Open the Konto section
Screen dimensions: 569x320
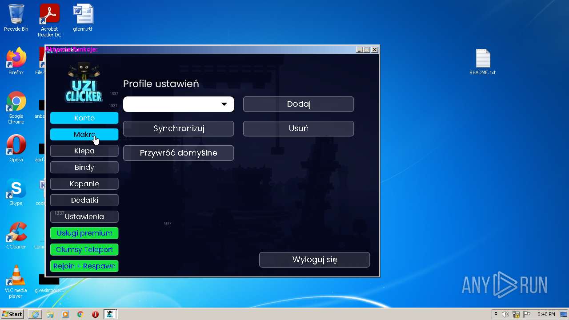point(84,118)
